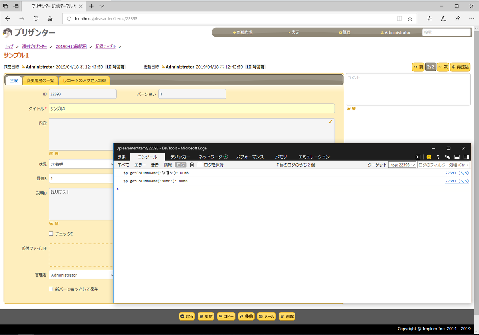Check the チェックE checkbox
Image resolution: width=479 pixels, height=335 pixels.
pyautogui.click(x=51, y=234)
